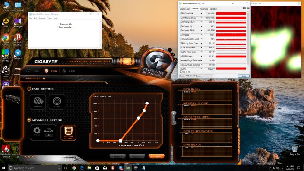Open the GPU Core Clock sensor dropdown
Viewport: 304px width, 171px height.
[201, 13]
